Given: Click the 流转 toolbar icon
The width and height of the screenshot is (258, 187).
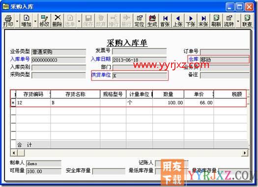Looking at the screenshot, I should tap(229, 21).
